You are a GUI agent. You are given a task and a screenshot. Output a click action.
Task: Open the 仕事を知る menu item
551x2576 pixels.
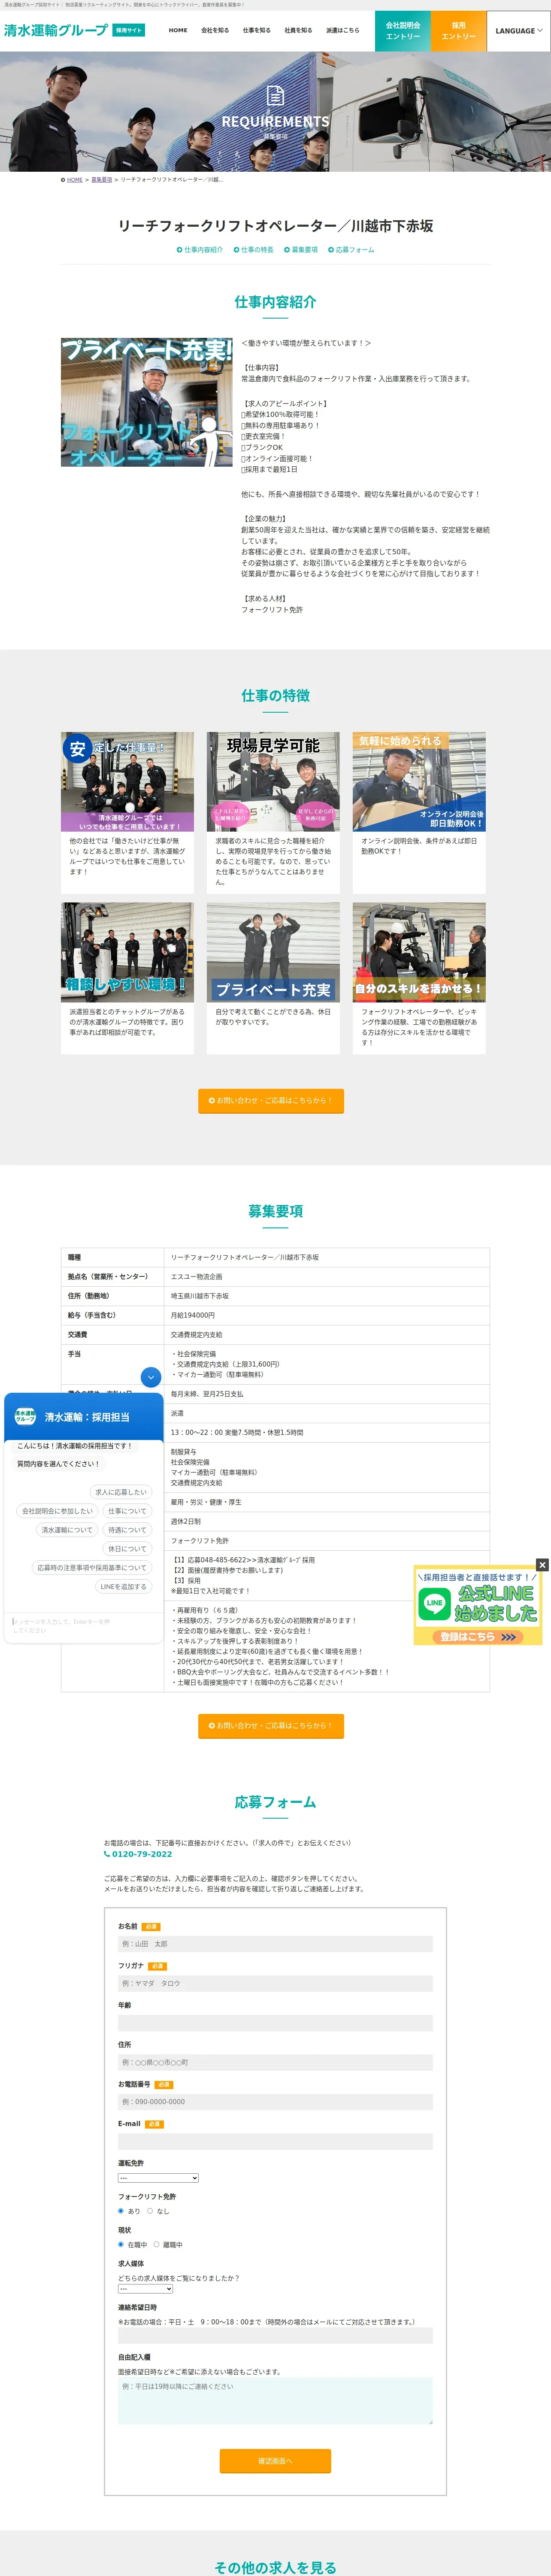pyautogui.click(x=256, y=31)
